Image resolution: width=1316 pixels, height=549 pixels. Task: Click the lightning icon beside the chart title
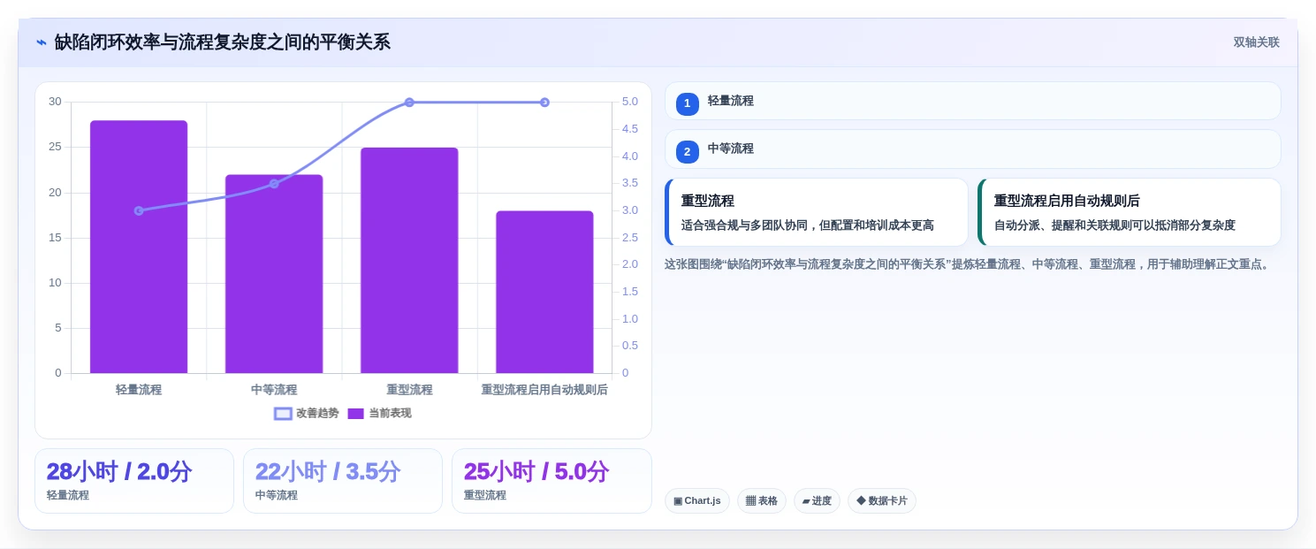42,42
